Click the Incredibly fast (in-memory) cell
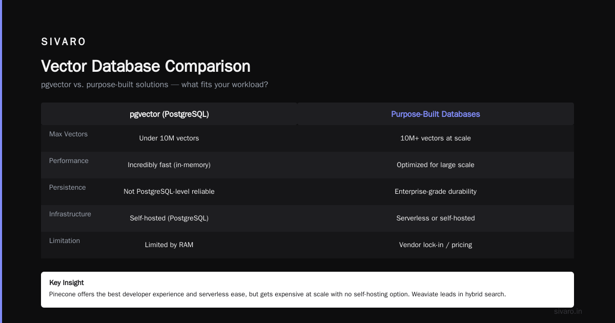Image resolution: width=615 pixels, height=323 pixels. (169, 165)
